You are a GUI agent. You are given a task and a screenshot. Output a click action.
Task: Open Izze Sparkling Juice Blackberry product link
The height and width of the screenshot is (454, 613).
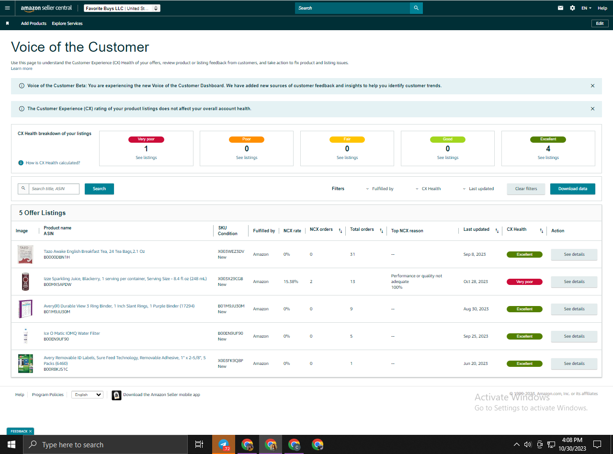[x=125, y=279]
